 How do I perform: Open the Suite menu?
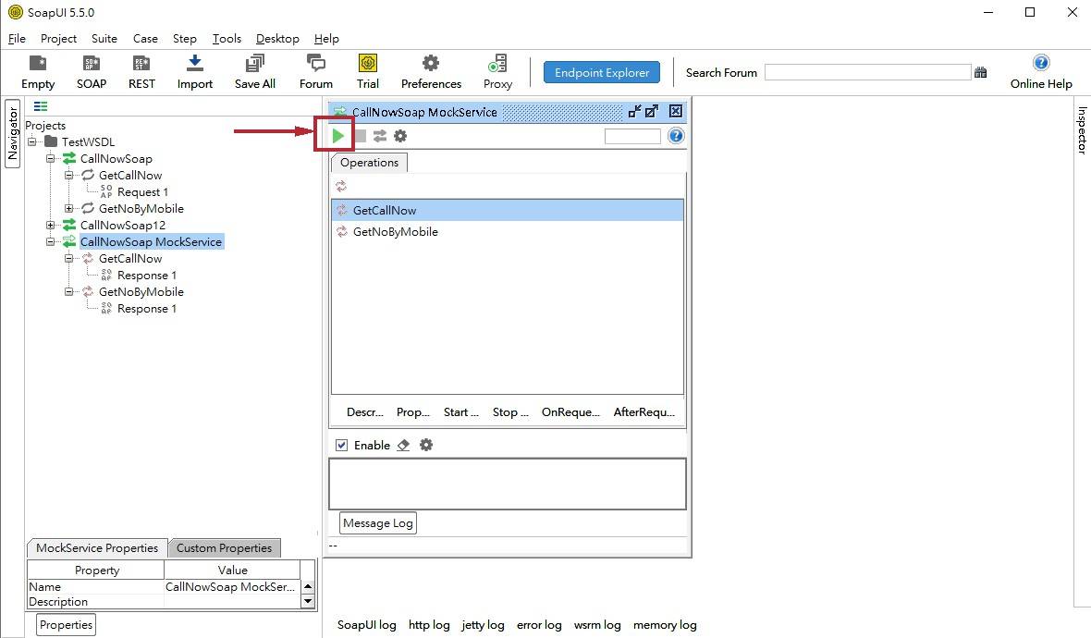(x=104, y=38)
